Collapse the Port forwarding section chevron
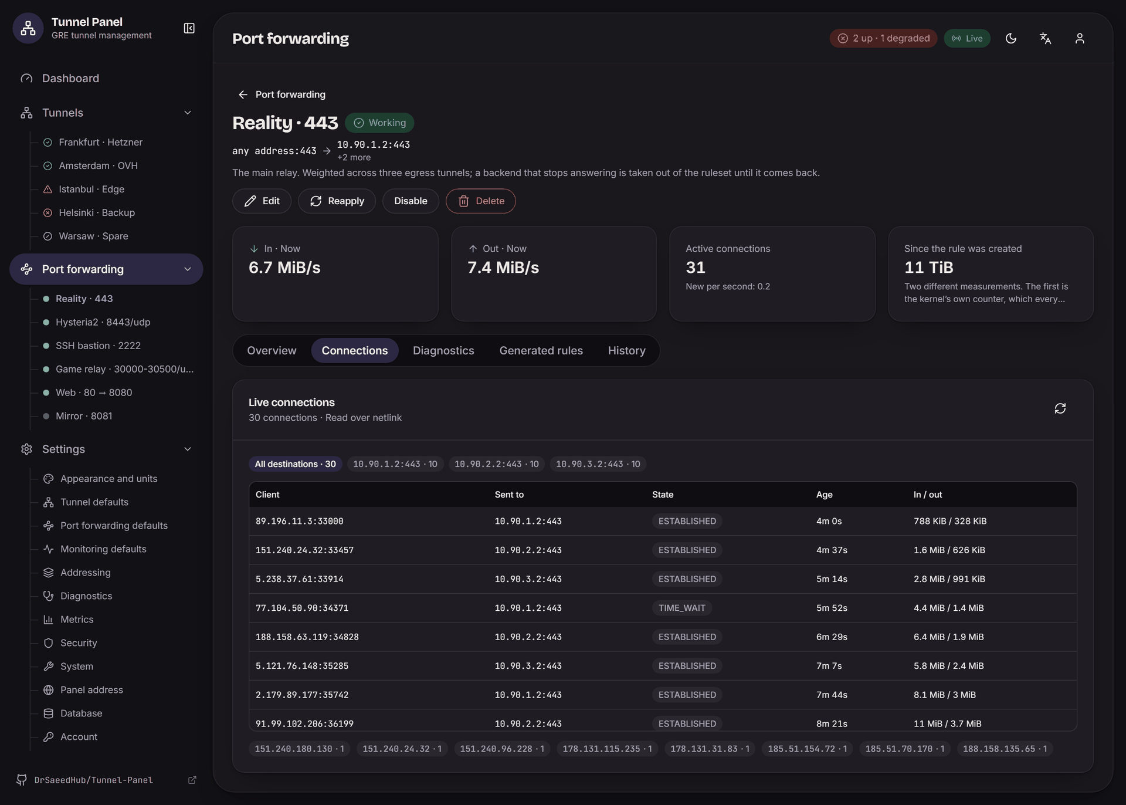 (x=188, y=269)
